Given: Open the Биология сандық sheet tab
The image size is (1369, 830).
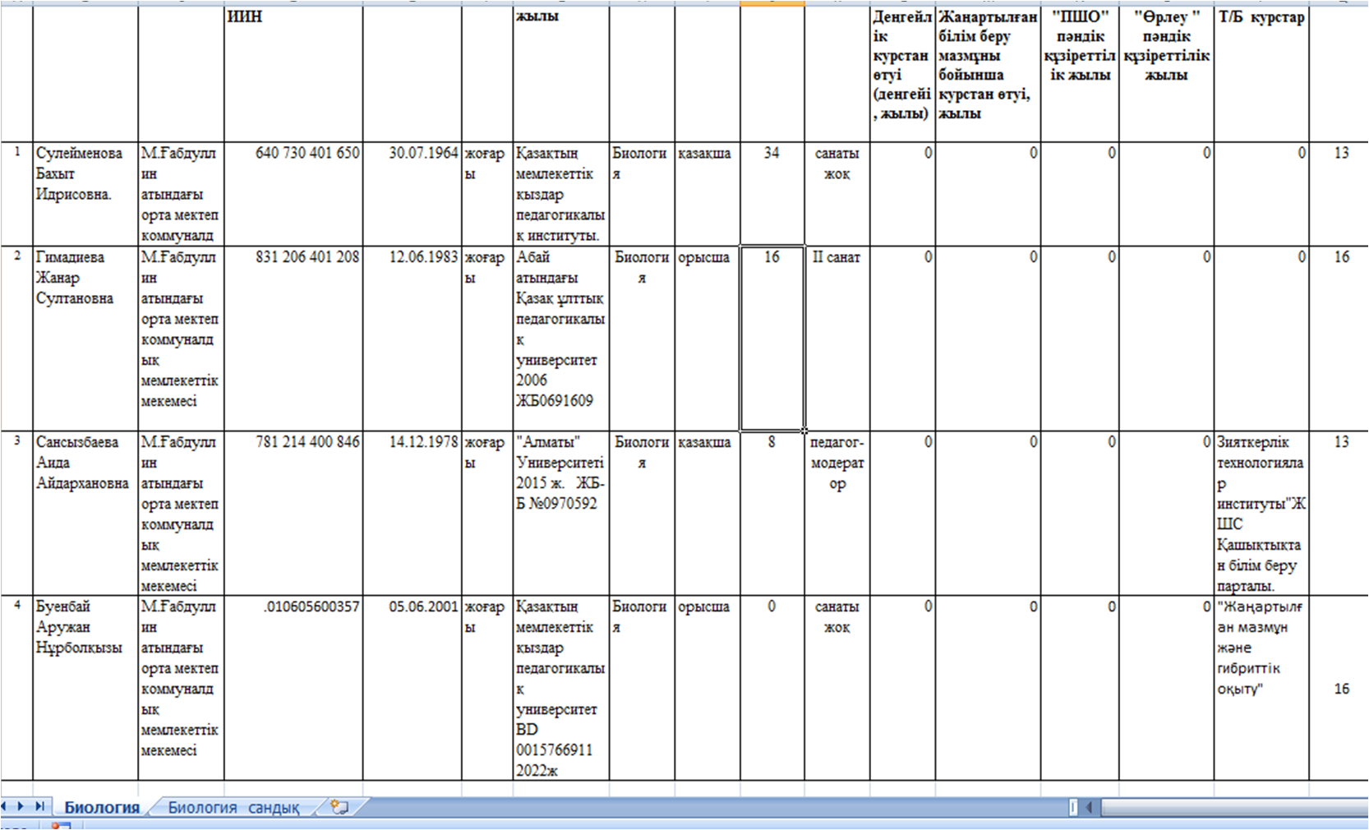Looking at the screenshot, I should click(233, 808).
